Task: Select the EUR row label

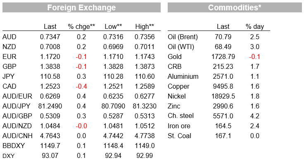Action: pos(9,56)
